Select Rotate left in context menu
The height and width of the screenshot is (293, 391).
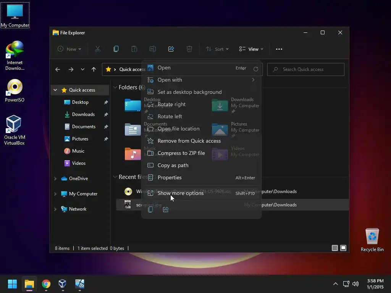[x=201, y=116]
